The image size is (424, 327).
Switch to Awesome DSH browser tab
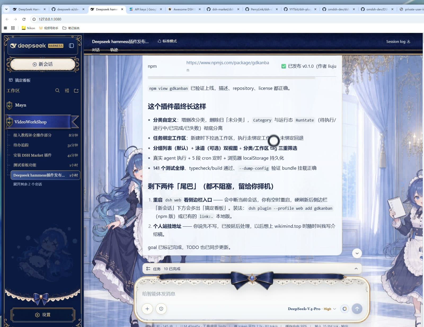(184, 9)
